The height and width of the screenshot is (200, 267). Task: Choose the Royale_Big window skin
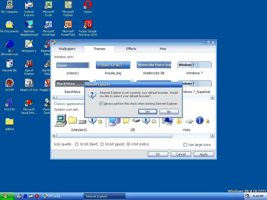(x=113, y=68)
